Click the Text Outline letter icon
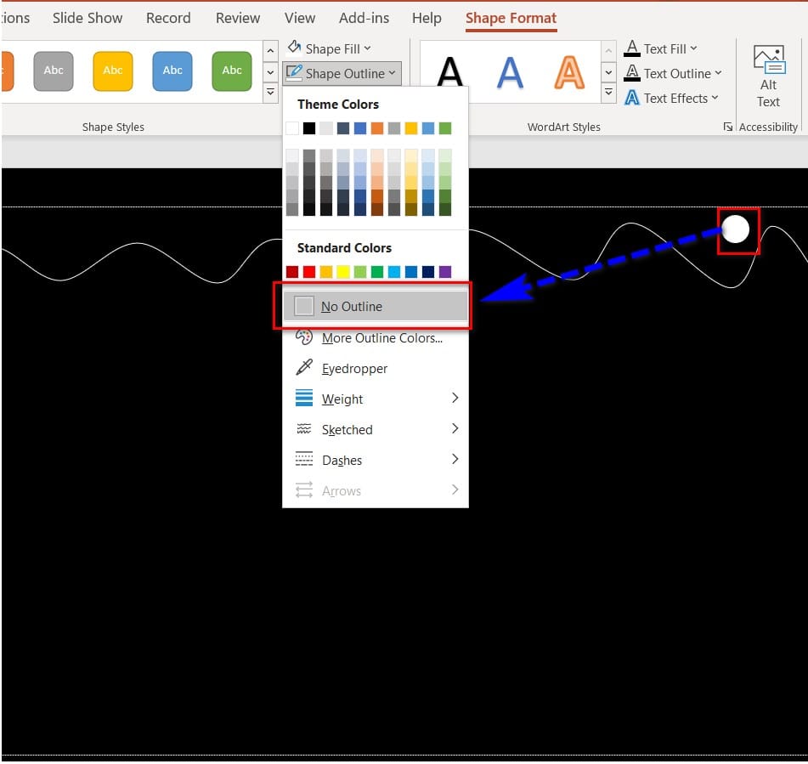808x764 pixels. (x=632, y=73)
